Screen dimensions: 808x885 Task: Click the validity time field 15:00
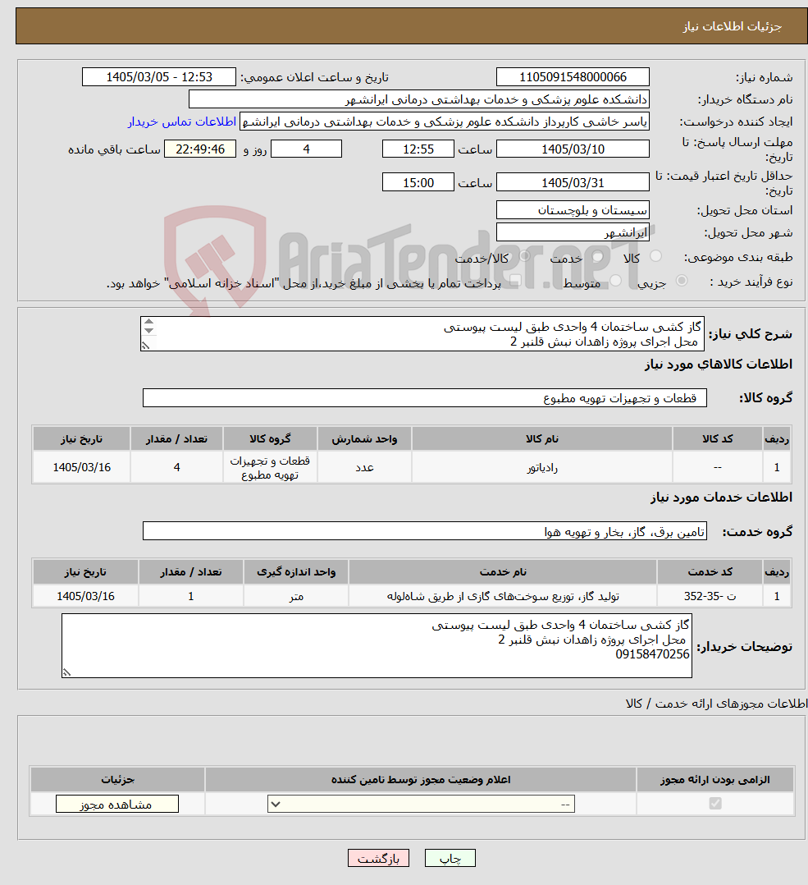tap(418, 182)
